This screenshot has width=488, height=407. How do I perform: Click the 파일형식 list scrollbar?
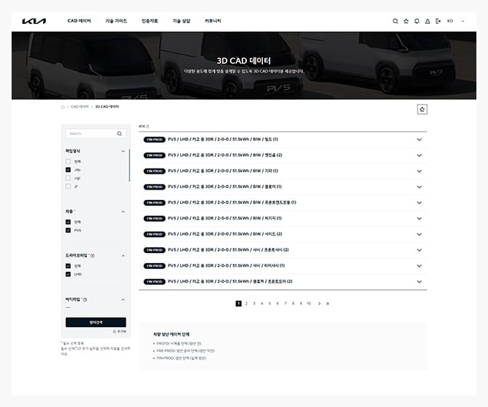129,166
